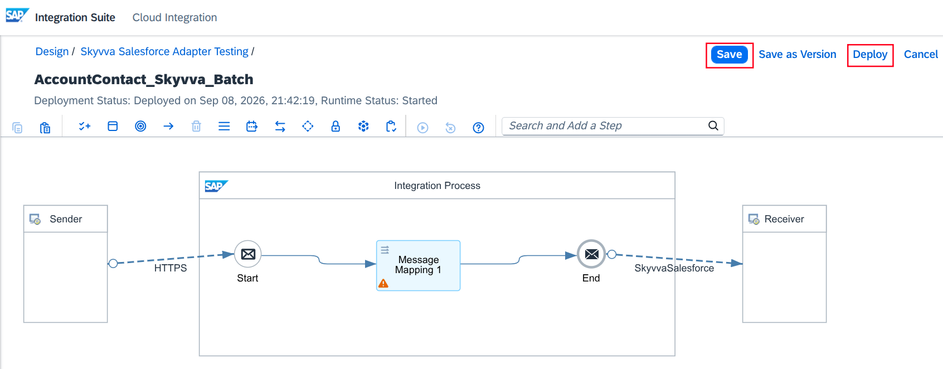This screenshot has height=369, width=943.
Task: Click the Save button
Action: [730, 55]
